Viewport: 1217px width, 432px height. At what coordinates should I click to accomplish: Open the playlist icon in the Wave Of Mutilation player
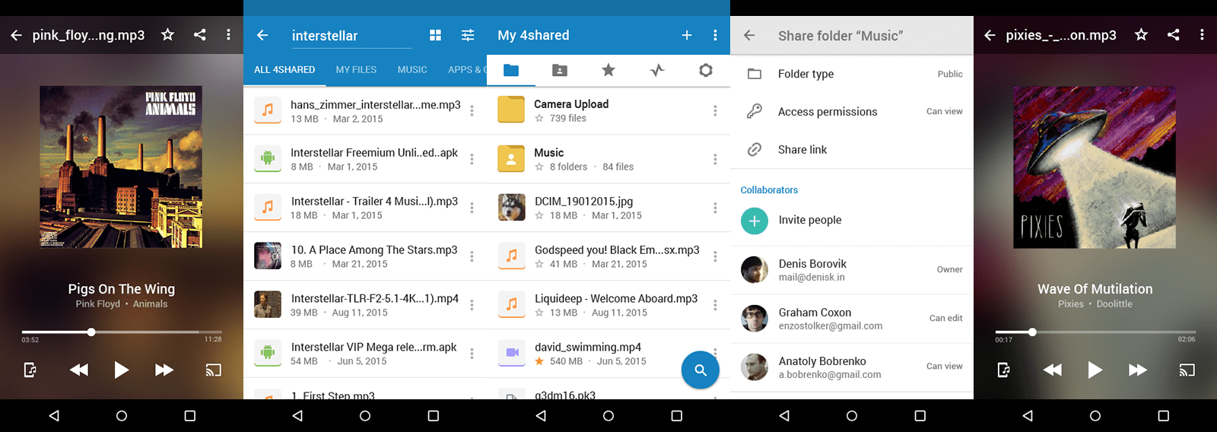[1004, 370]
